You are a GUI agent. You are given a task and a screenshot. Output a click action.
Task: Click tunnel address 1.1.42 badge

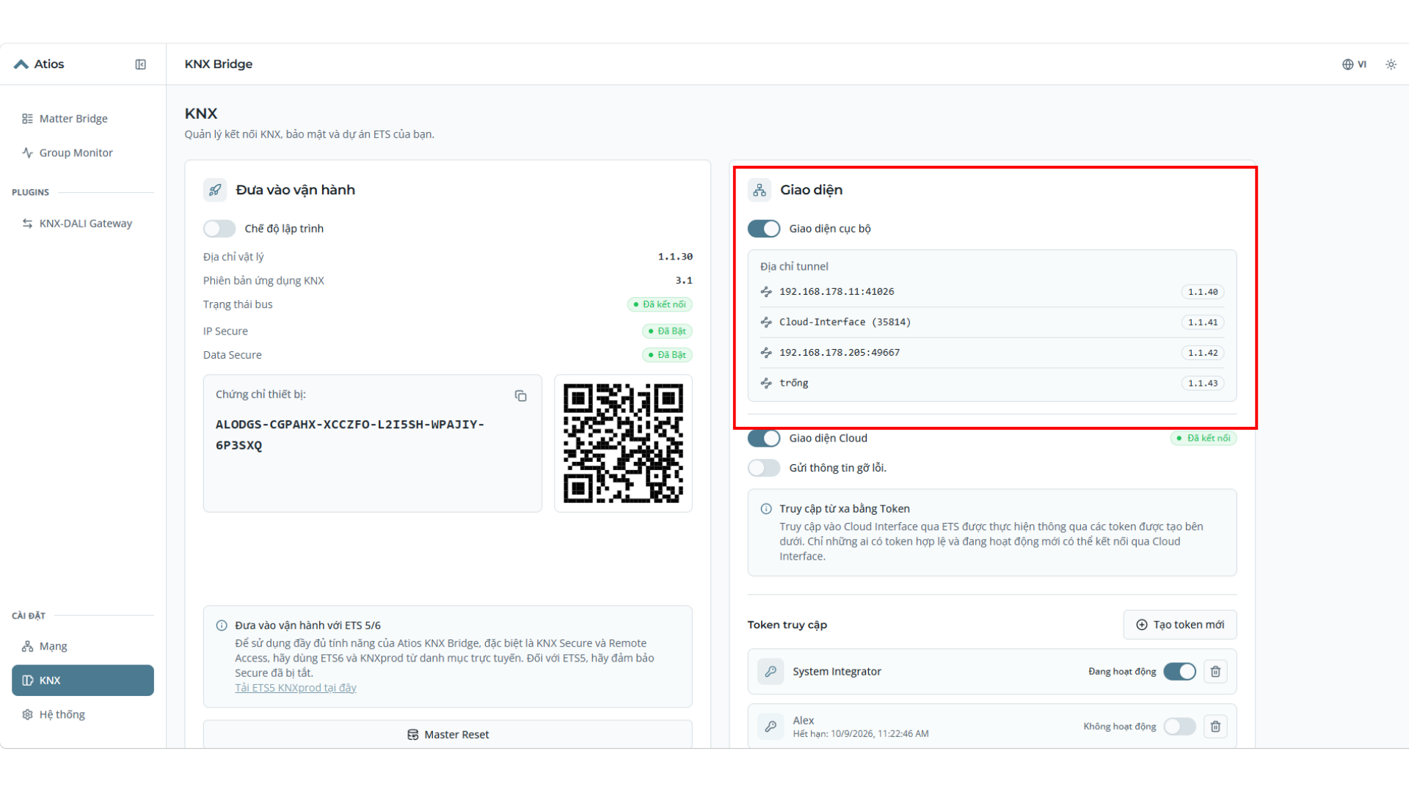[x=1203, y=353]
